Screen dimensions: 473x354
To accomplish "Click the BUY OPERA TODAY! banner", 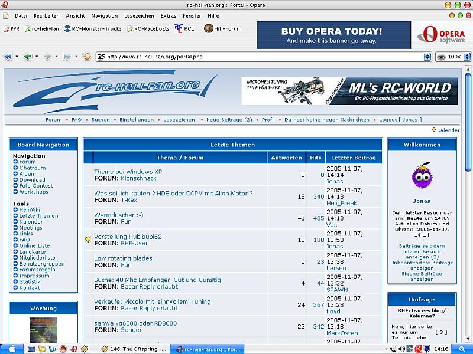I will [x=333, y=35].
